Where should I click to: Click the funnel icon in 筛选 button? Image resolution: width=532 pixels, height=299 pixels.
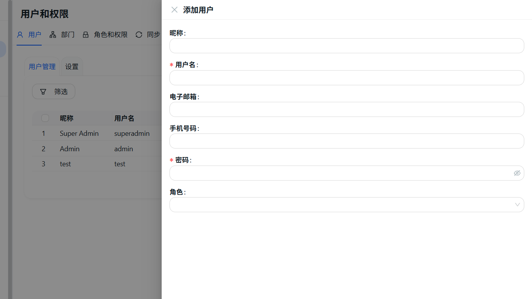(x=43, y=91)
